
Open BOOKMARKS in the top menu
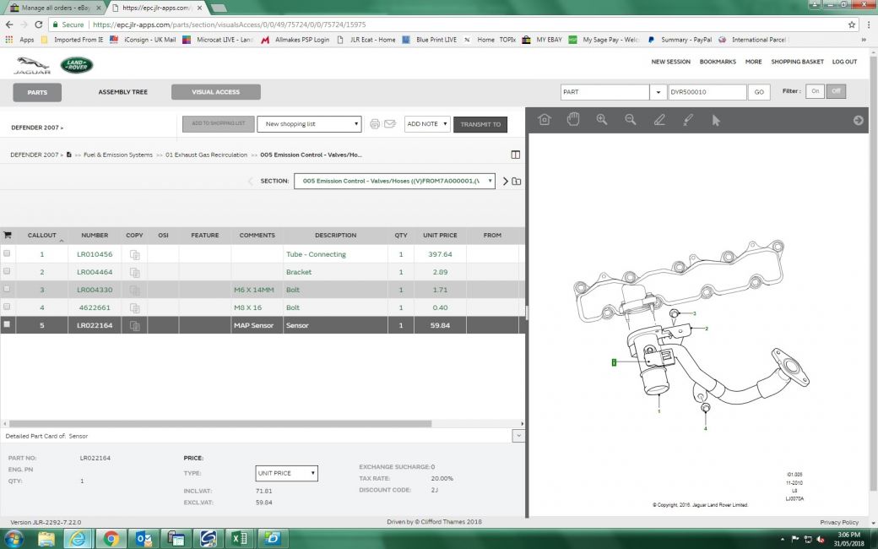[718, 62]
